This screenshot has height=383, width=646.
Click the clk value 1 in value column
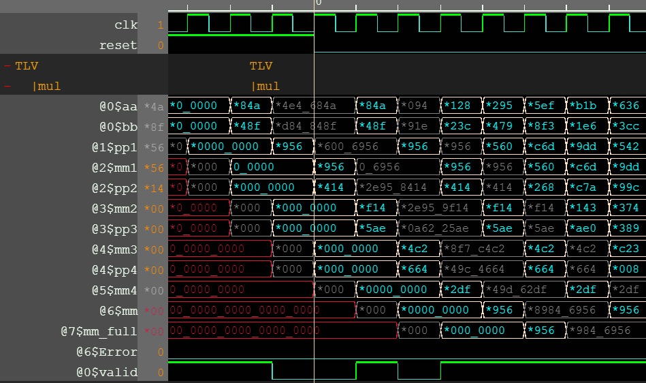point(161,25)
